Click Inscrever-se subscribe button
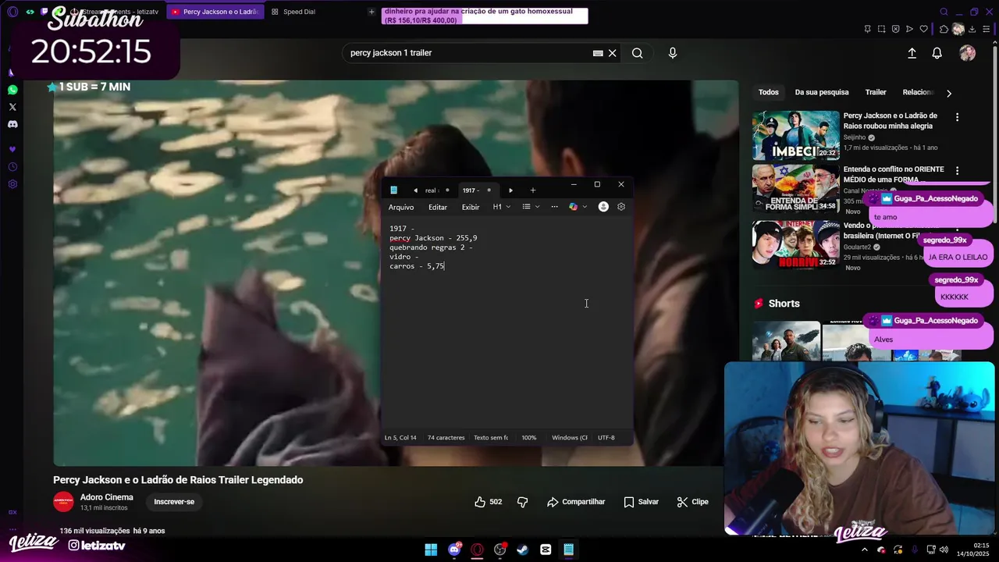The image size is (999, 562). tap(174, 502)
